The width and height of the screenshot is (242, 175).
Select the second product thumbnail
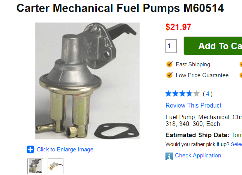pos(56,166)
